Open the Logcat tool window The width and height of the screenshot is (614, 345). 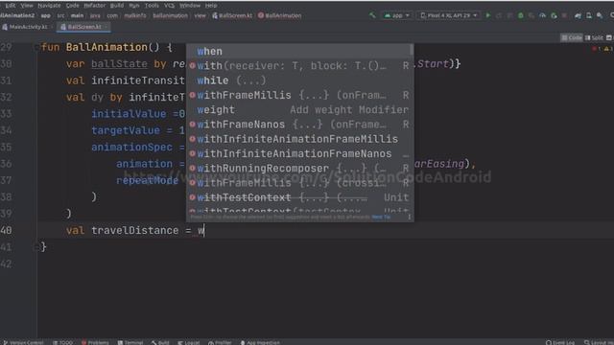[189, 342]
